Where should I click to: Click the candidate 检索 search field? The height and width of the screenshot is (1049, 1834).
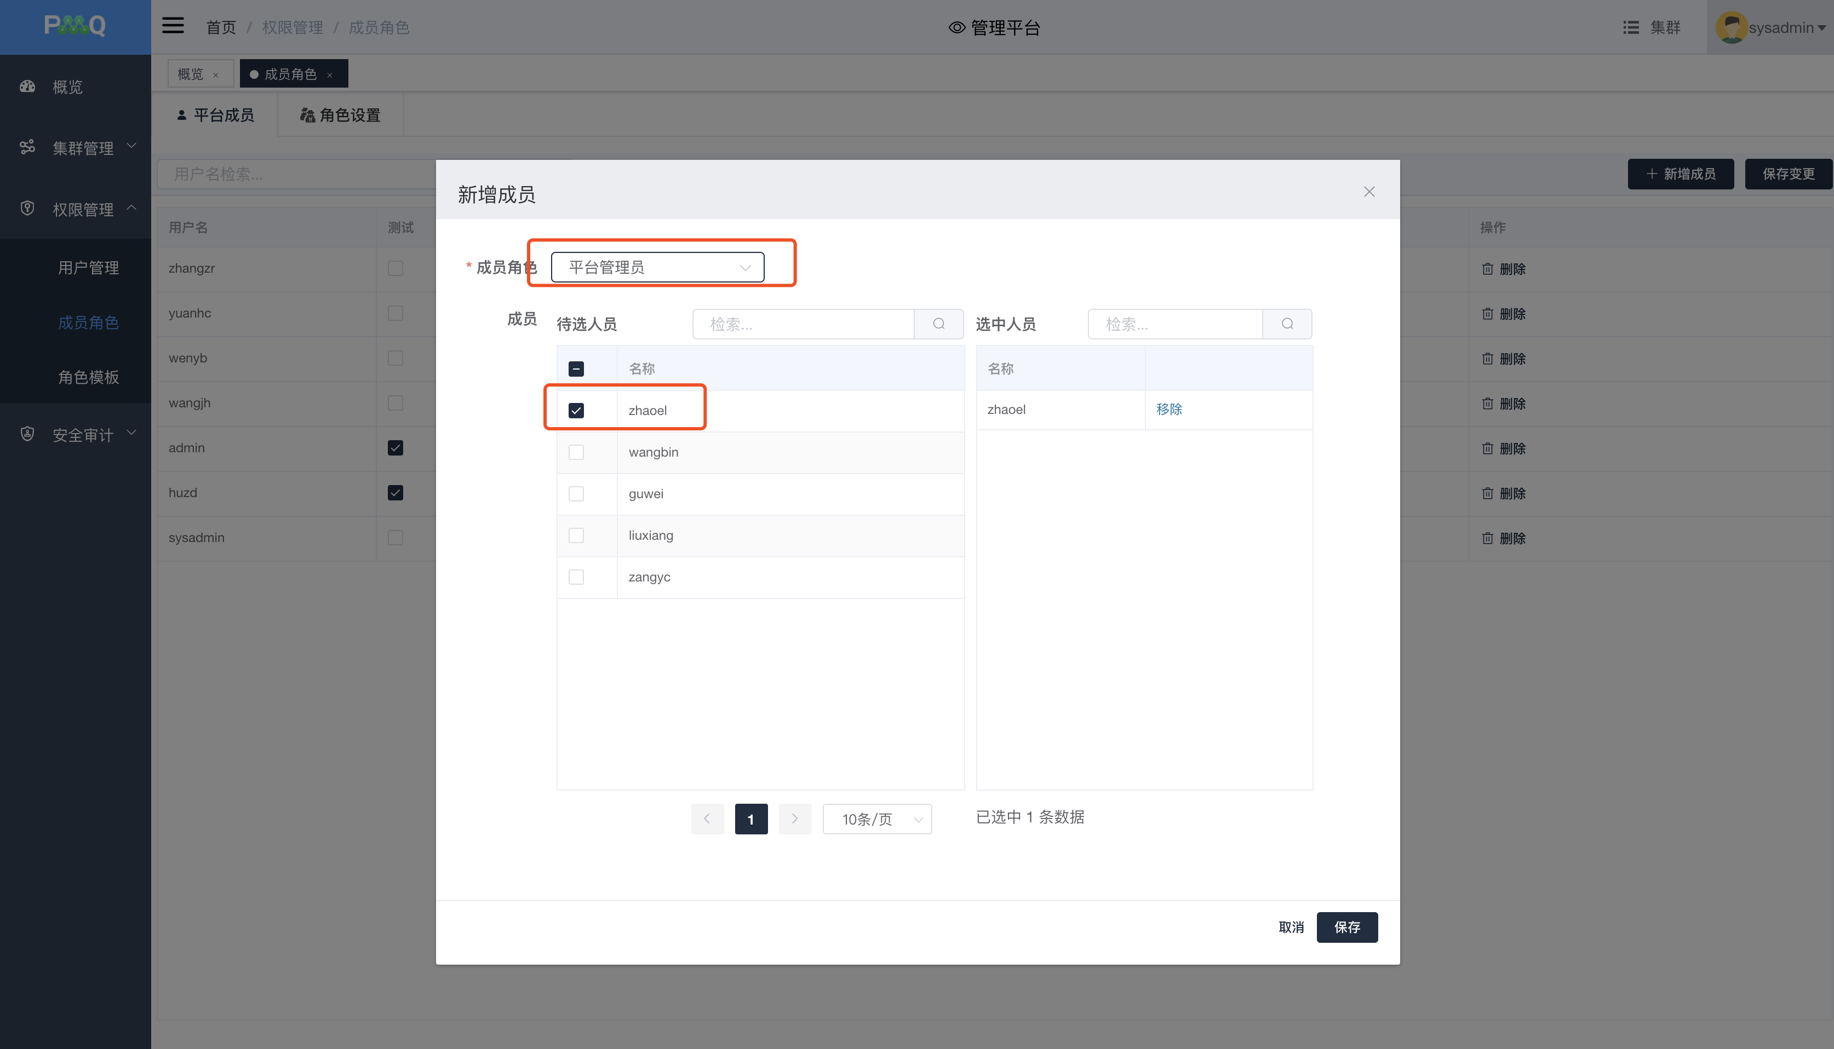[803, 324]
